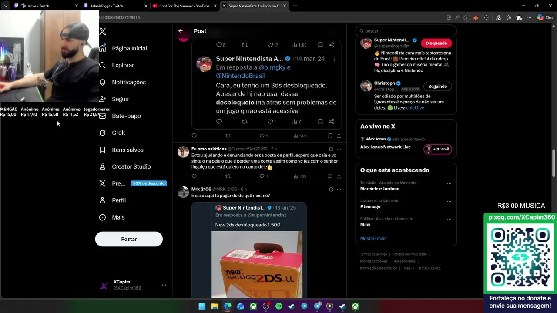Open Alex Jones Network Live broadcast

386,147
